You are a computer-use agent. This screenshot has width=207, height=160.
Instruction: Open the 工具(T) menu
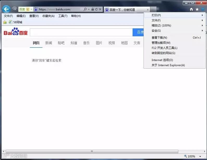(x=63, y=16)
